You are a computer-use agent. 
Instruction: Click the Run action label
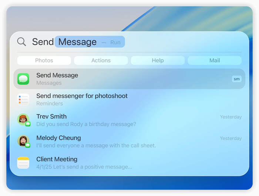coord(115,42)
